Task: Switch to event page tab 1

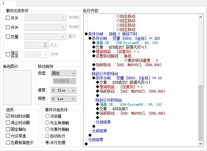Action: [8, 3]
